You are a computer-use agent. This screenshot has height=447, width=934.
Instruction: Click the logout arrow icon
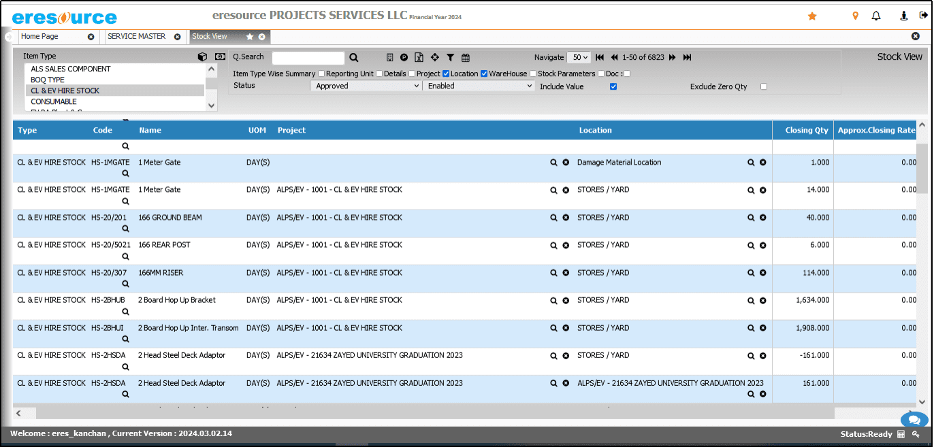pos(923,16)
